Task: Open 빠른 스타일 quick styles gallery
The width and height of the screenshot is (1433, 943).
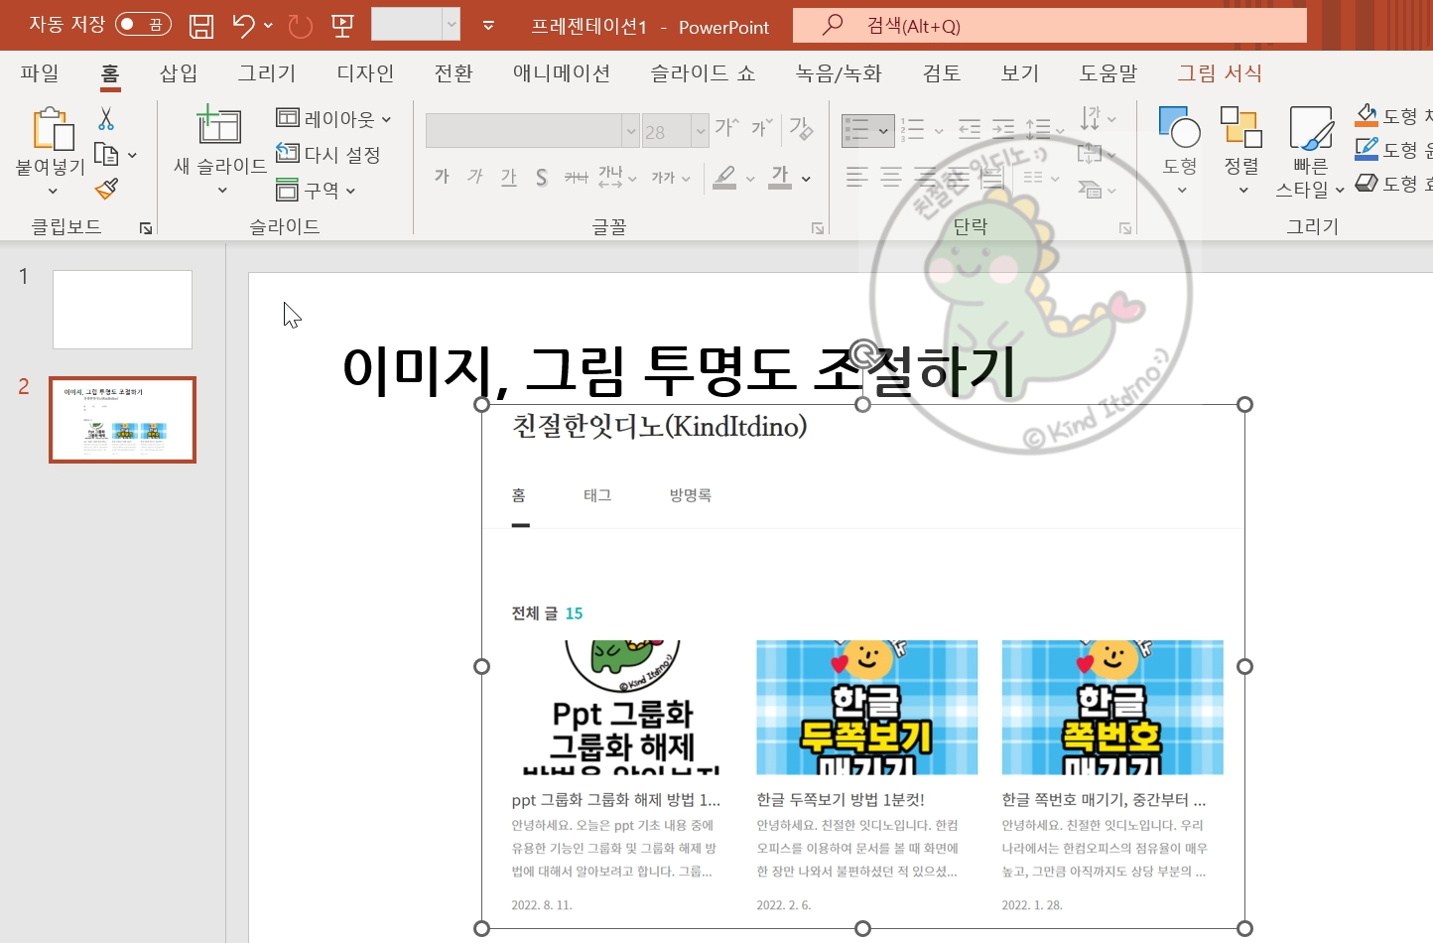Action: tap(1310, 151)
